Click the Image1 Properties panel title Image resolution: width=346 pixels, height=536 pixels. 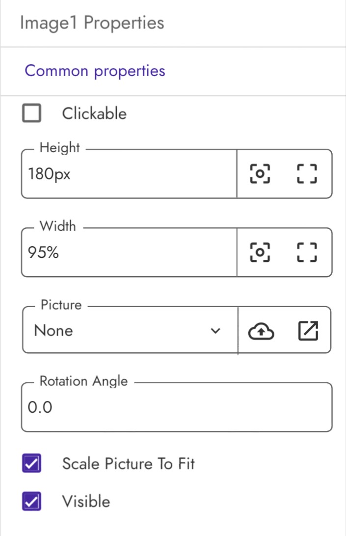coord(92,23)
